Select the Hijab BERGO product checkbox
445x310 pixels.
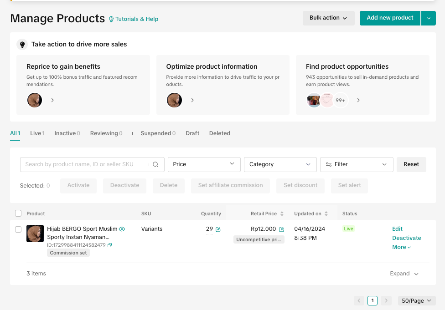[x=18, y=229]
